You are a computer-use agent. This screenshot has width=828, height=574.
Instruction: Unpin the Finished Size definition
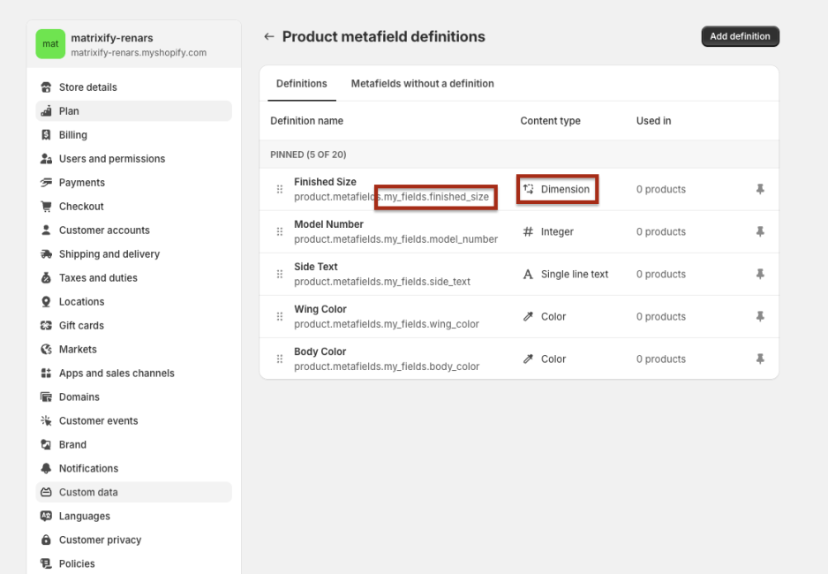pos(760,189)
